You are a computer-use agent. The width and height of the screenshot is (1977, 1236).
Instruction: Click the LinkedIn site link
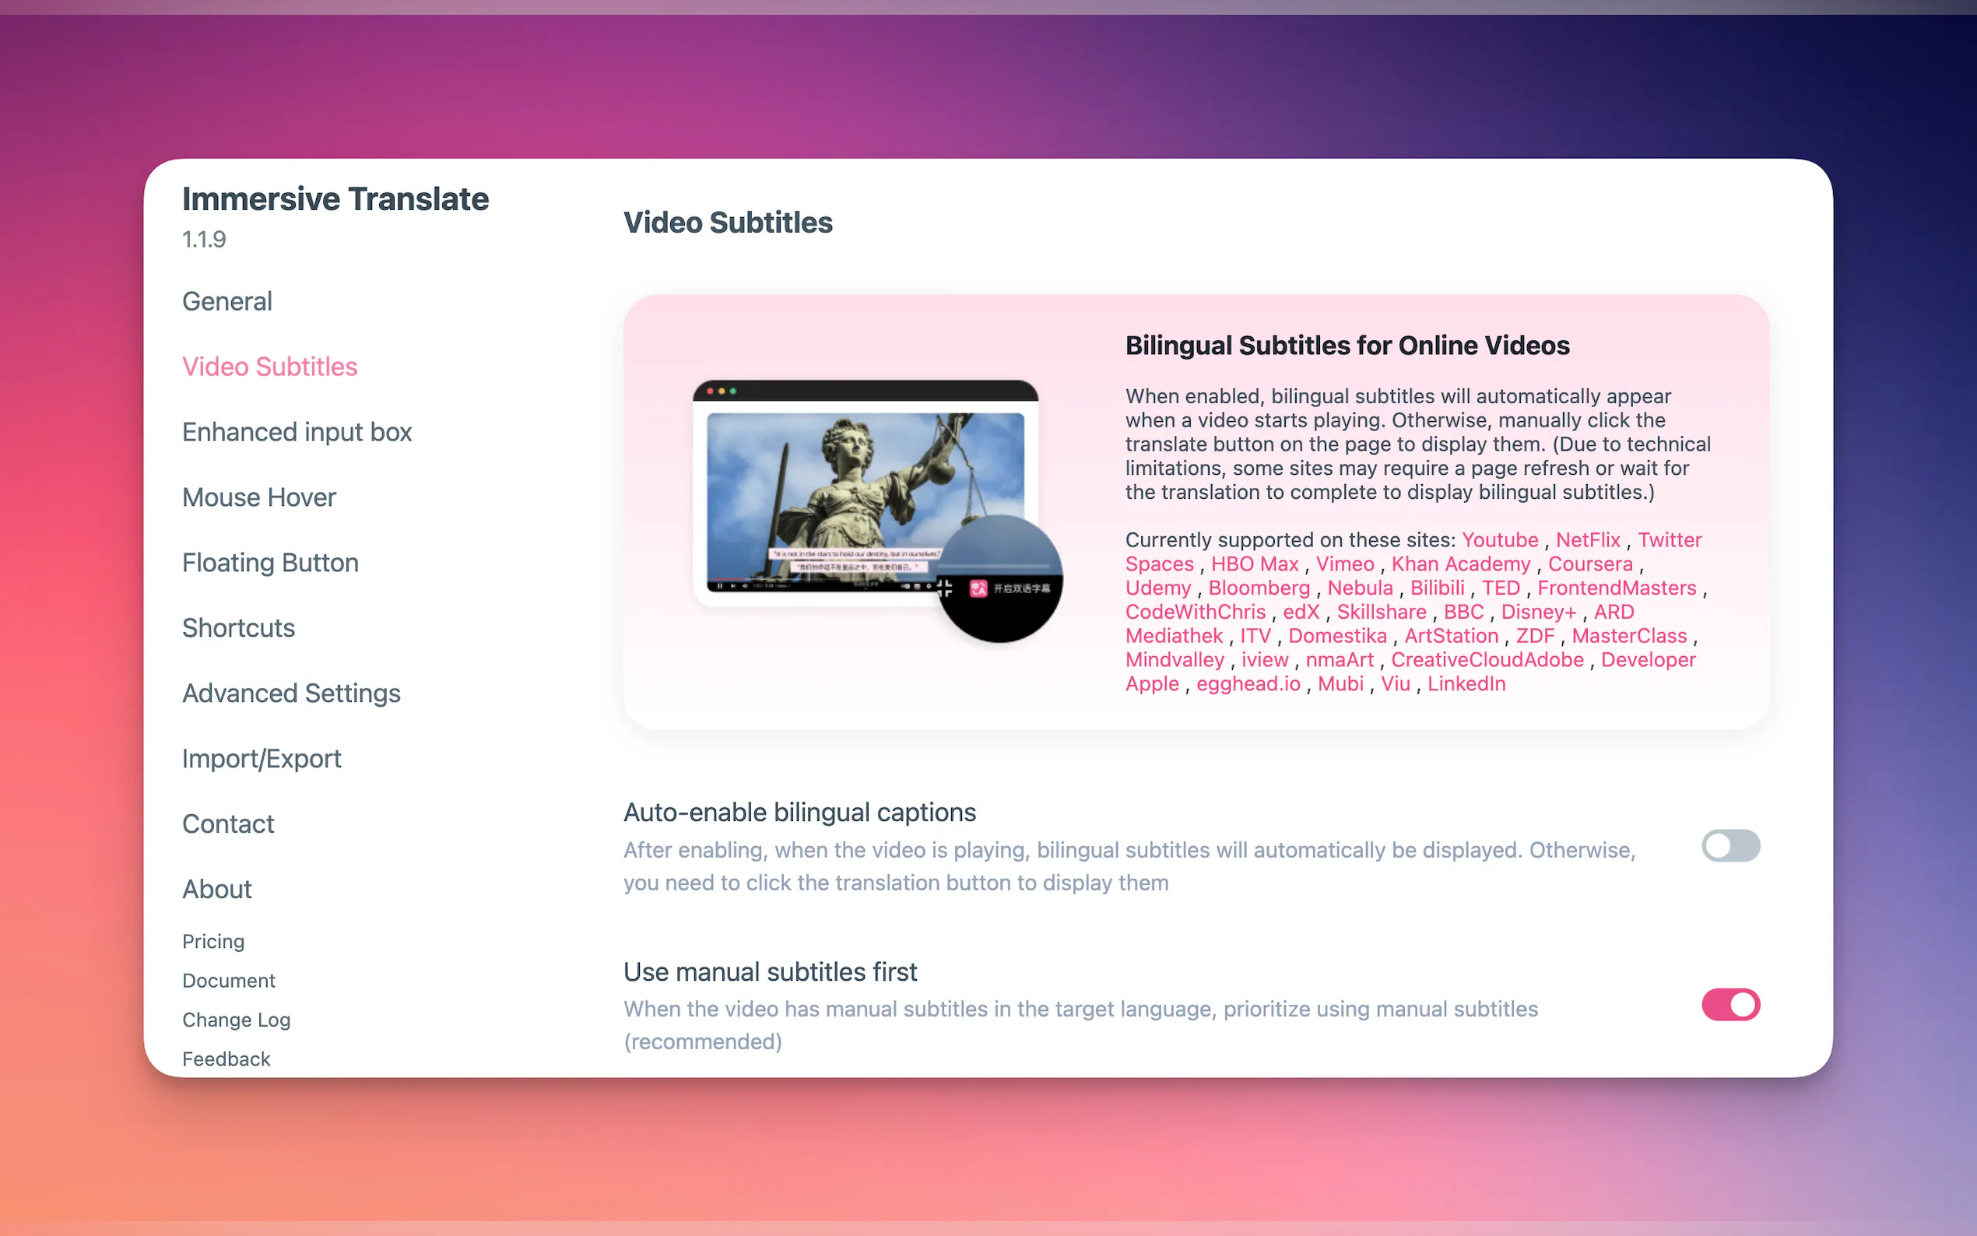[x=1466, y=683]
